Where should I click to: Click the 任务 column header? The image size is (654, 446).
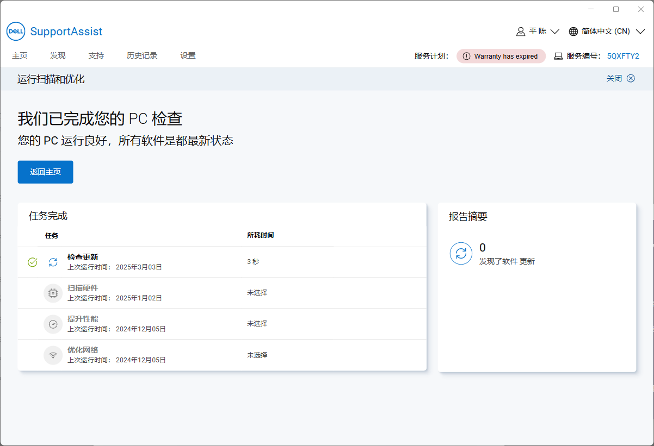(52, 235)
